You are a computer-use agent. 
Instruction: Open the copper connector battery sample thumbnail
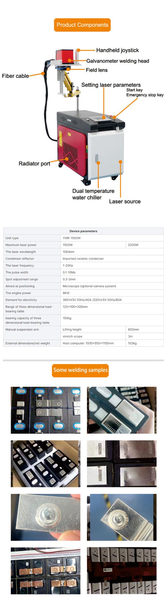pos(45,571)
